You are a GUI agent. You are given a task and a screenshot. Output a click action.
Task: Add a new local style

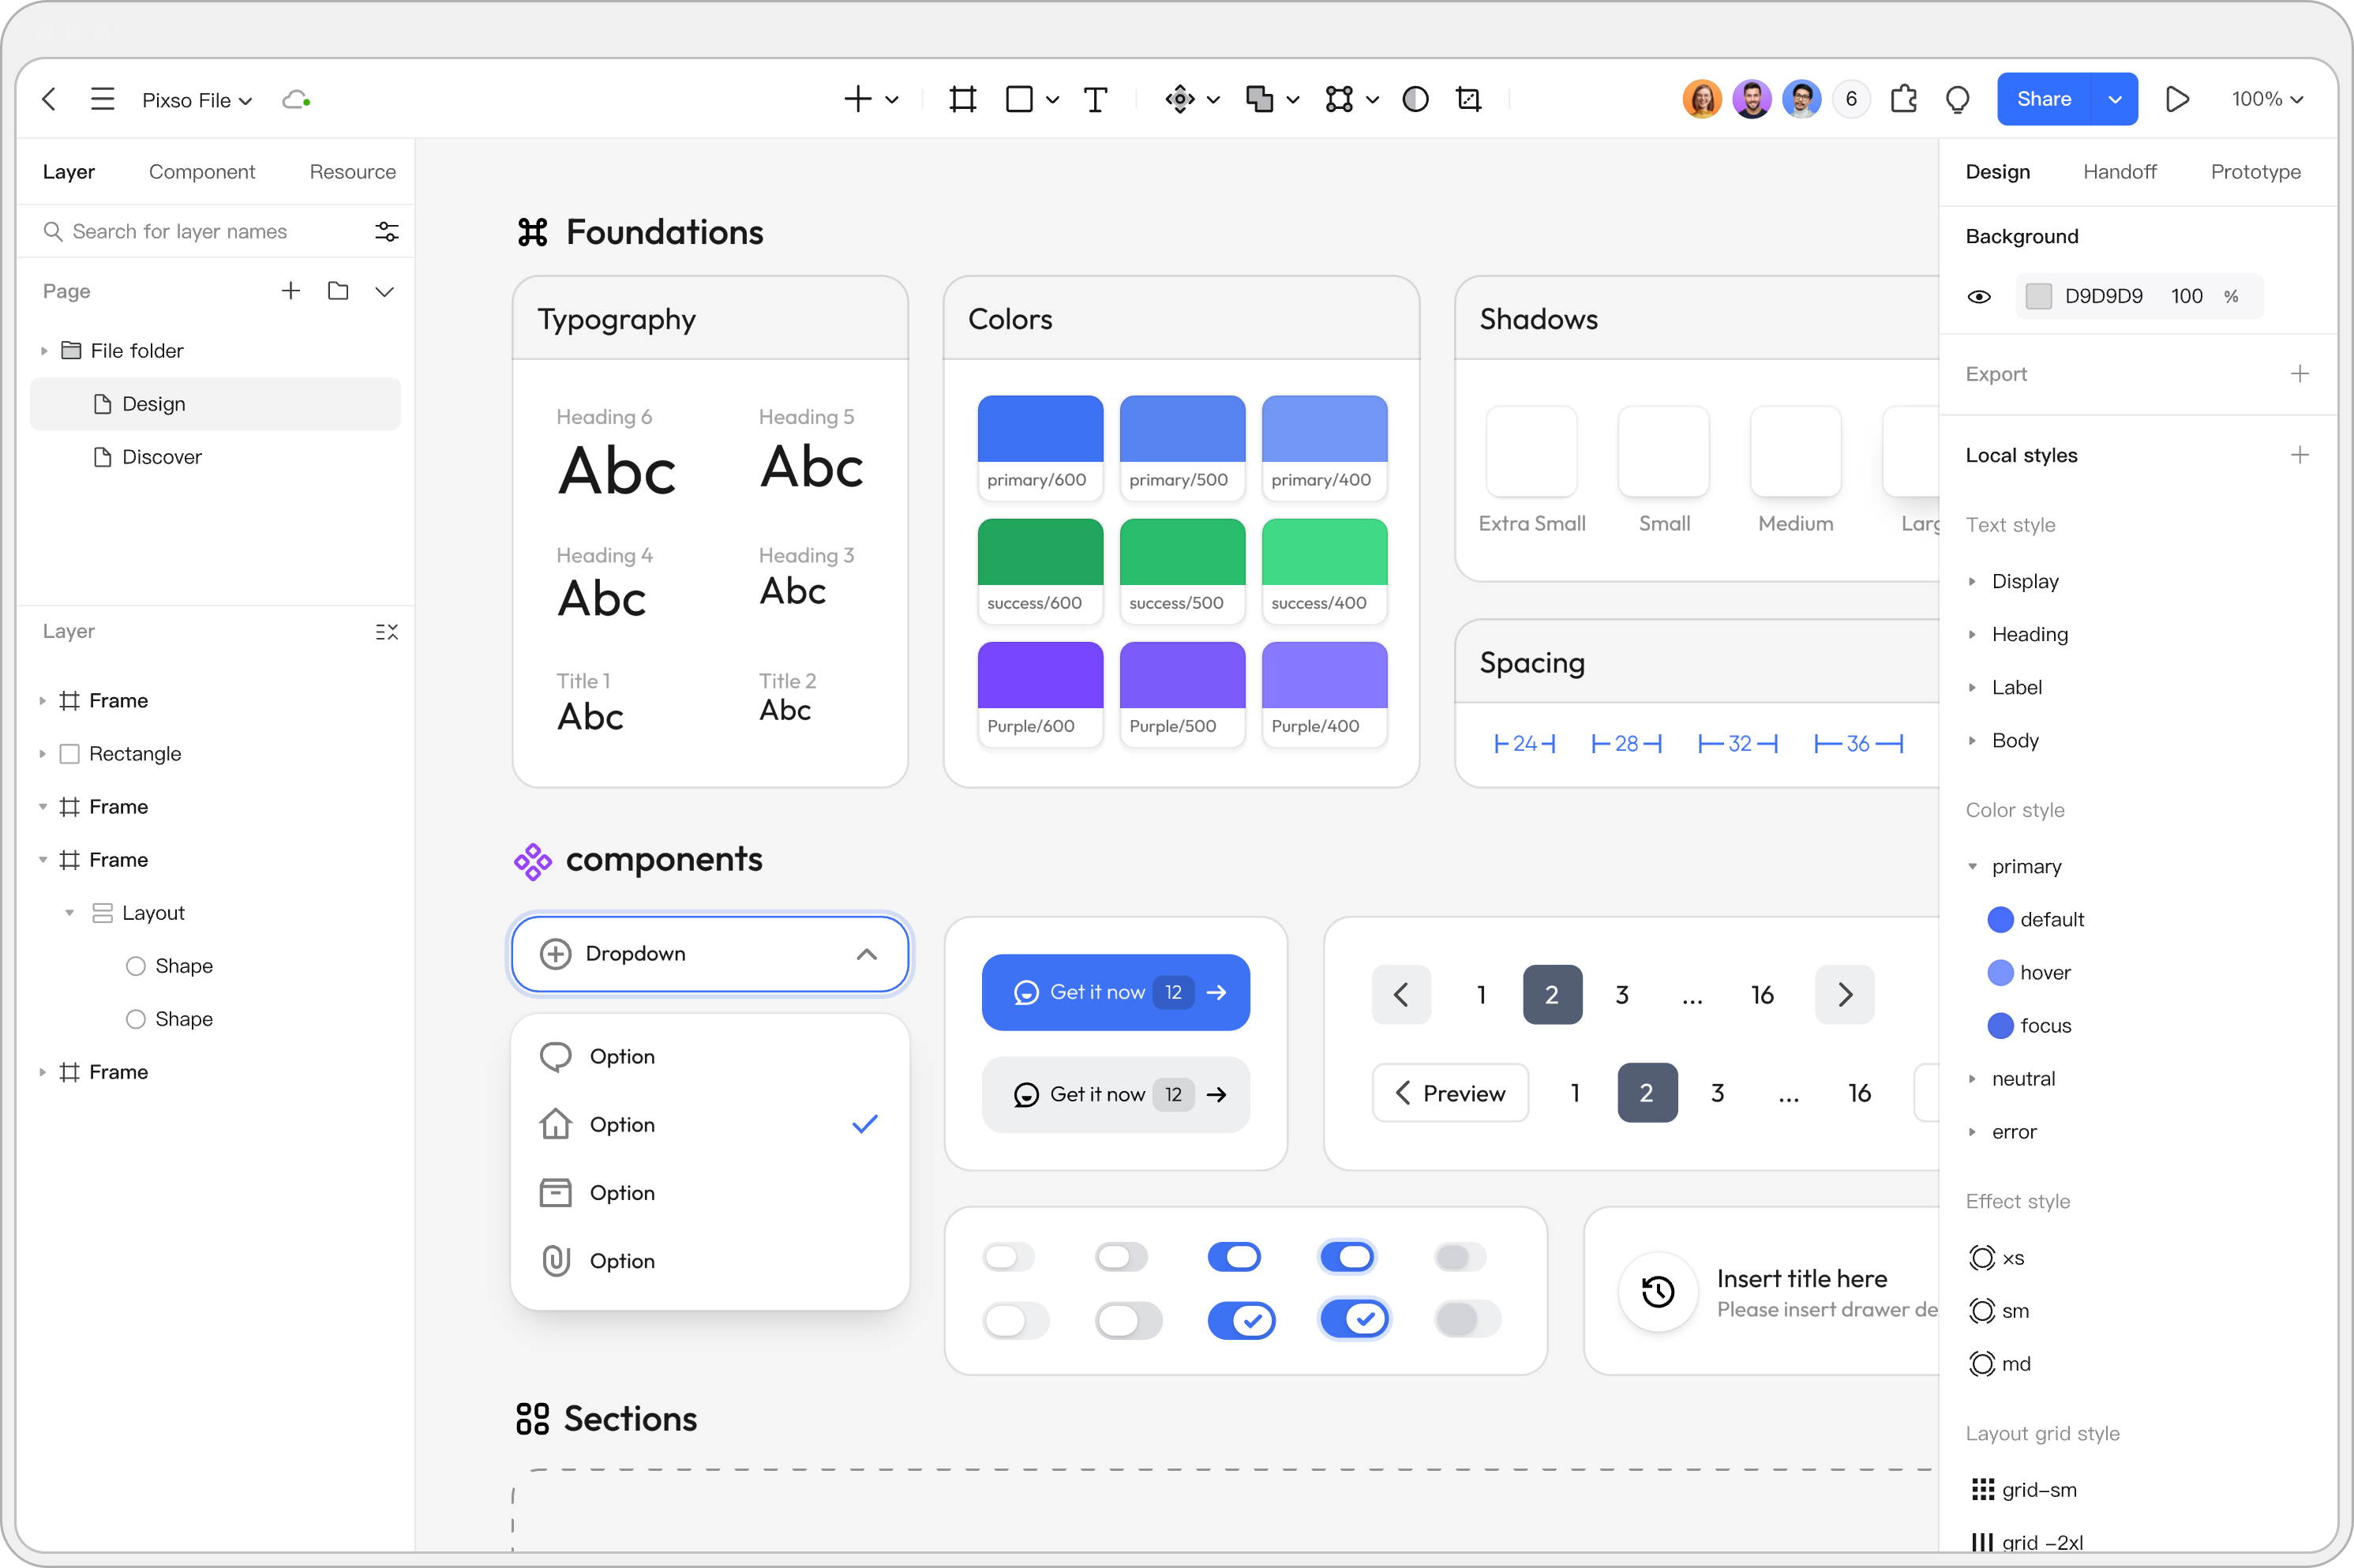[x=2300, y=455]
